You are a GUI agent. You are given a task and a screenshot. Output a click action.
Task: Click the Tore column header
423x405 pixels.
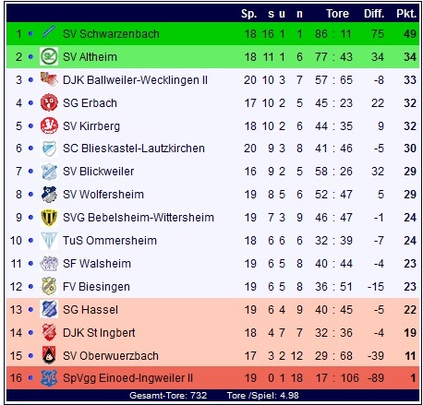[x=337, y=14]
